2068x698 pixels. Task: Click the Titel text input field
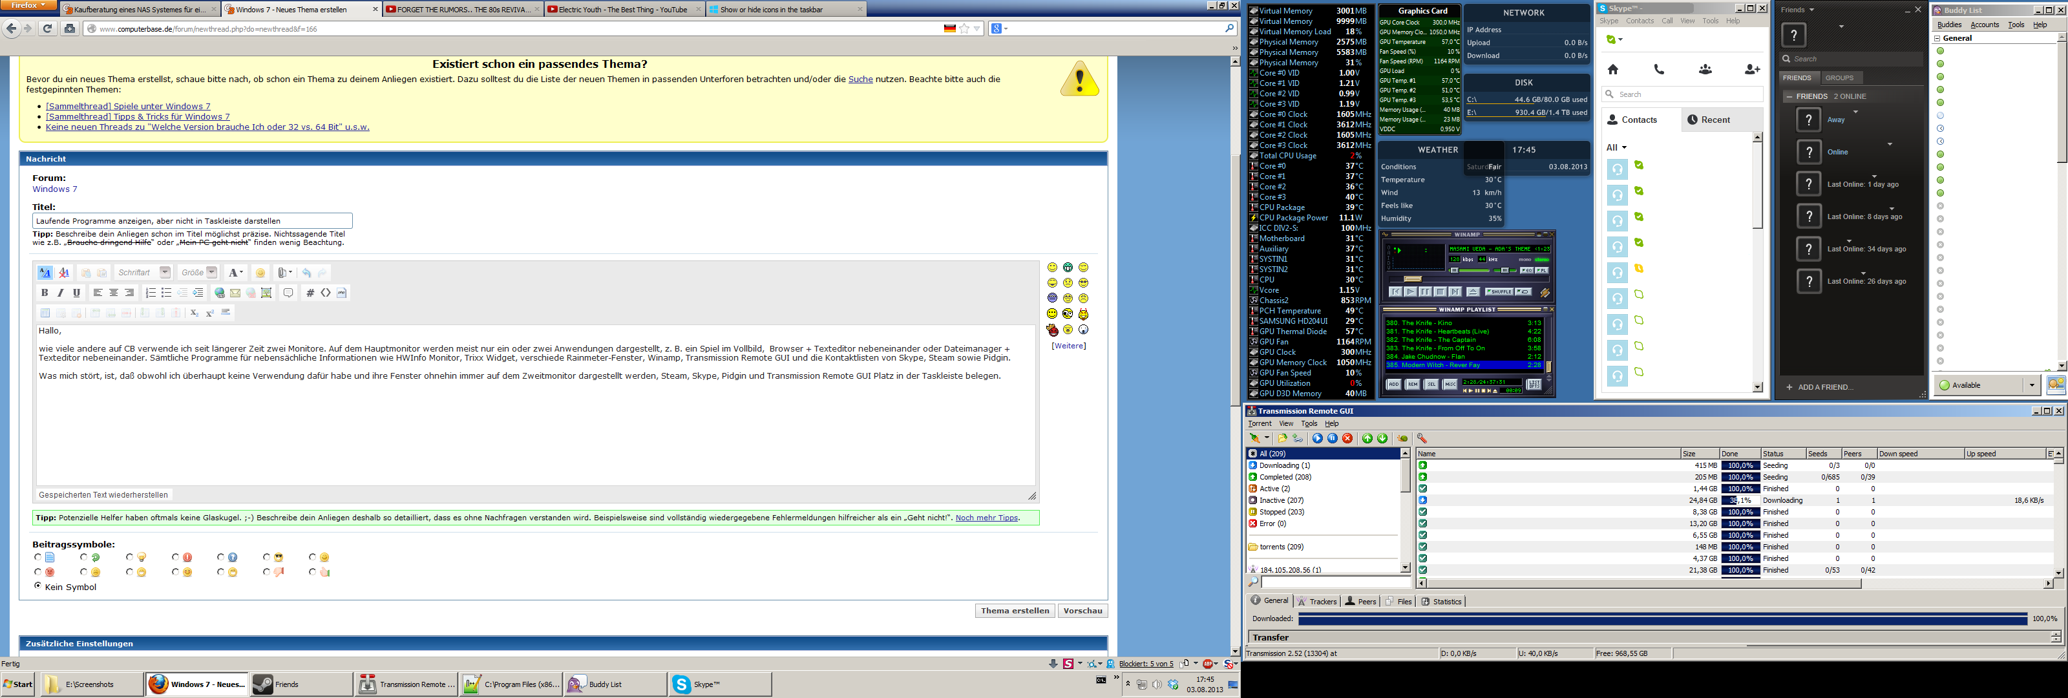pyautogui.click(x=192, y=220)
